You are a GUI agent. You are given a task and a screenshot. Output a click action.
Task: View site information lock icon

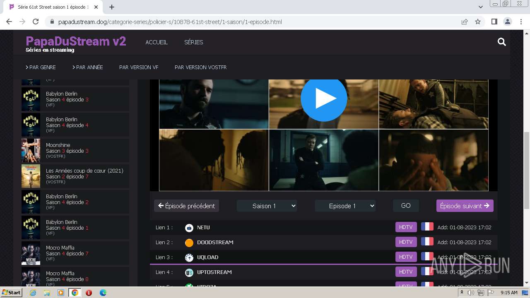pyautogui.click(x=52, y=22)
